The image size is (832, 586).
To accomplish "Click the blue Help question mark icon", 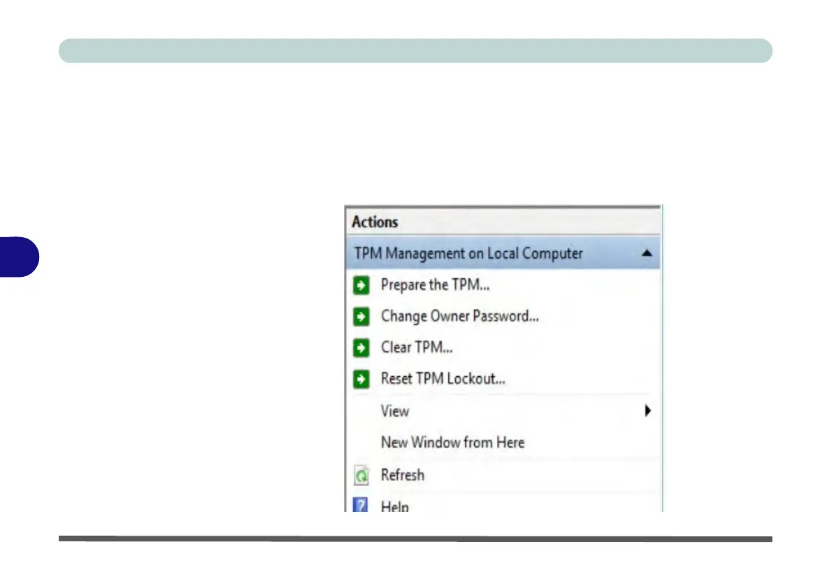I will click(360, 505).
